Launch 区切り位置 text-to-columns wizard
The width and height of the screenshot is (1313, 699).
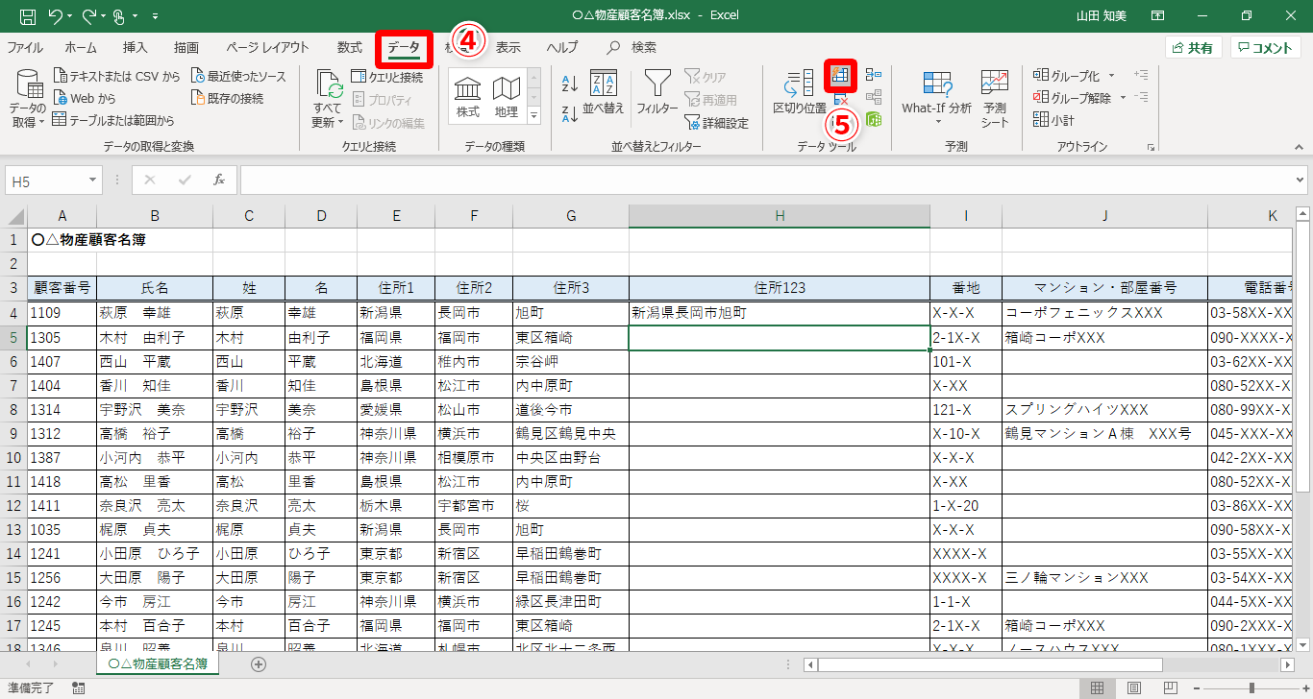click(x=800, y=94)
